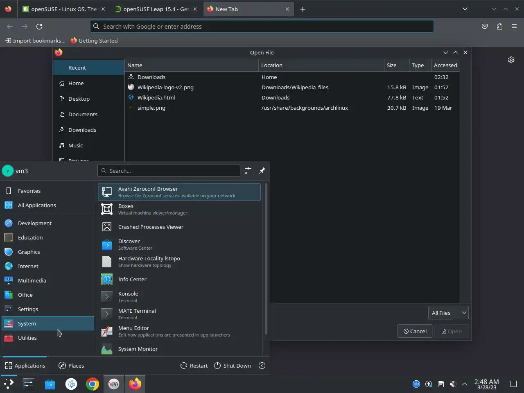
Task: Expand more session options arrow beside Shut Down
Action: coord(262,366)
